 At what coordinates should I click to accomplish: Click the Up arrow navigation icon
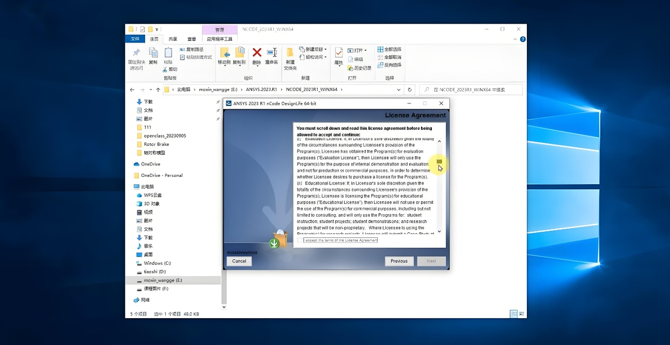tap(158, 89)
